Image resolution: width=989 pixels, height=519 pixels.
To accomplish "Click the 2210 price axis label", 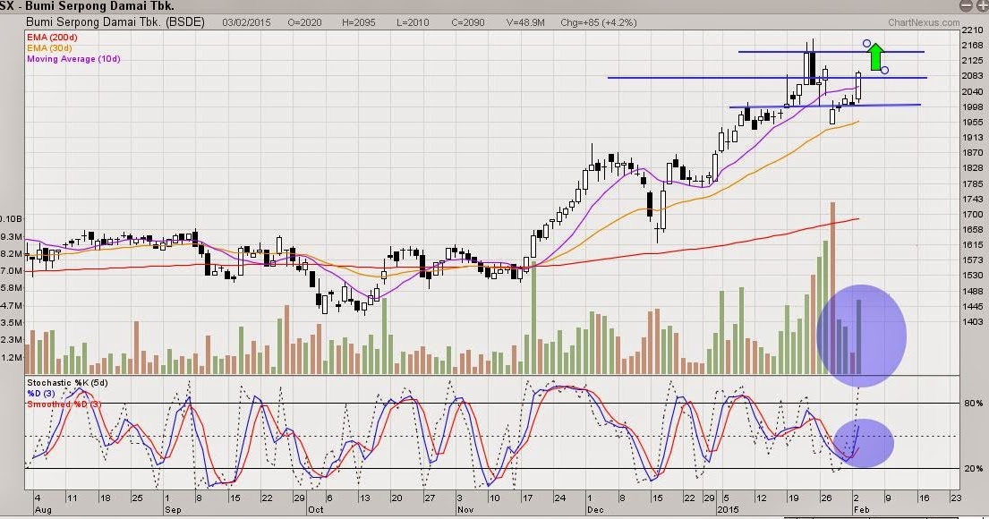I will (973, 30).
